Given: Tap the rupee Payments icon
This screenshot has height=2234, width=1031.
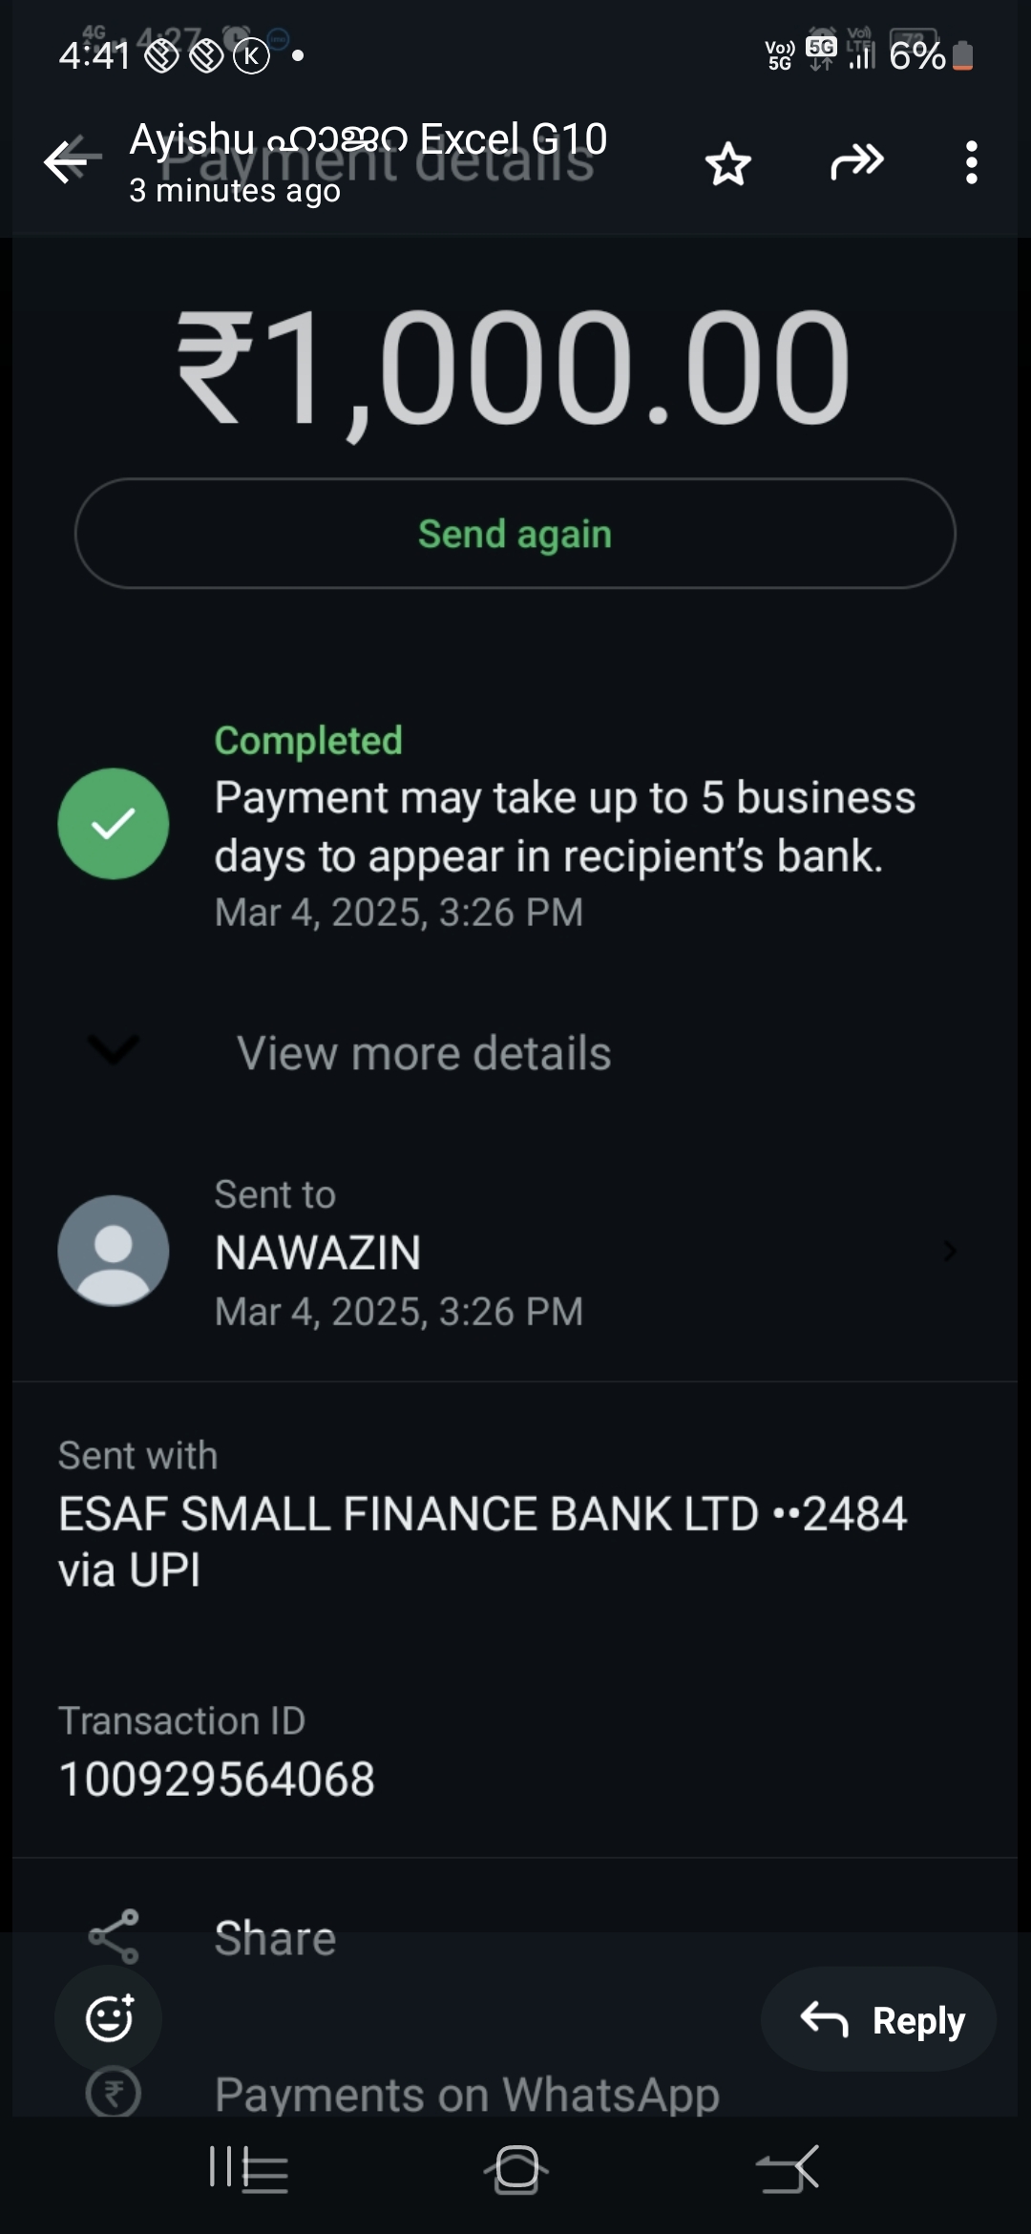Looking at the screenshot, I should [x=114, y=2095].
